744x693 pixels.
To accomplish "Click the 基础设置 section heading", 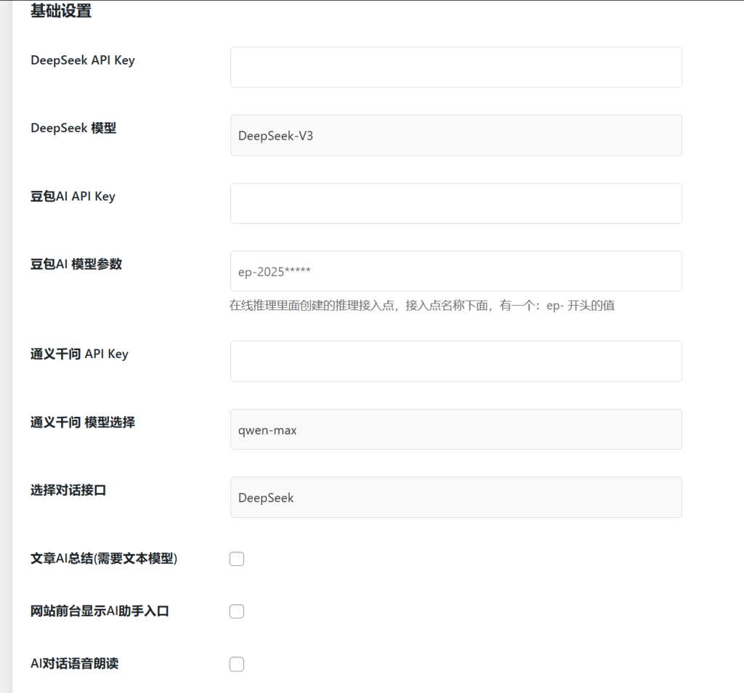I will click(x=61, y=12).
